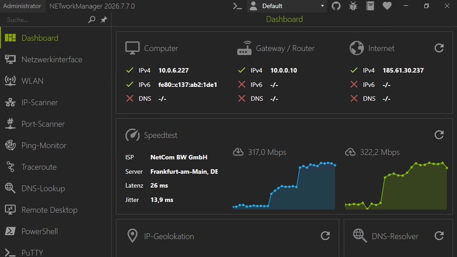The image size is (457, 257).
Task: Open WLAN in the sidebar
Action: click(55, 81)
